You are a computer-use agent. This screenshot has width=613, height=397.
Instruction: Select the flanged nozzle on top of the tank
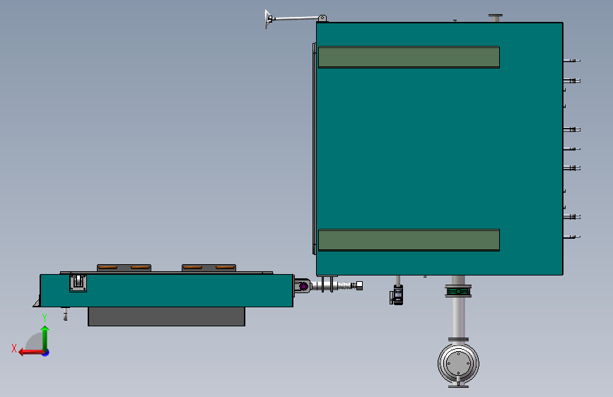click(496, 18)
